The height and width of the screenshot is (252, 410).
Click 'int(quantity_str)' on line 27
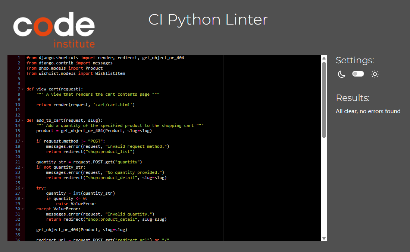[x=94, y=194]
